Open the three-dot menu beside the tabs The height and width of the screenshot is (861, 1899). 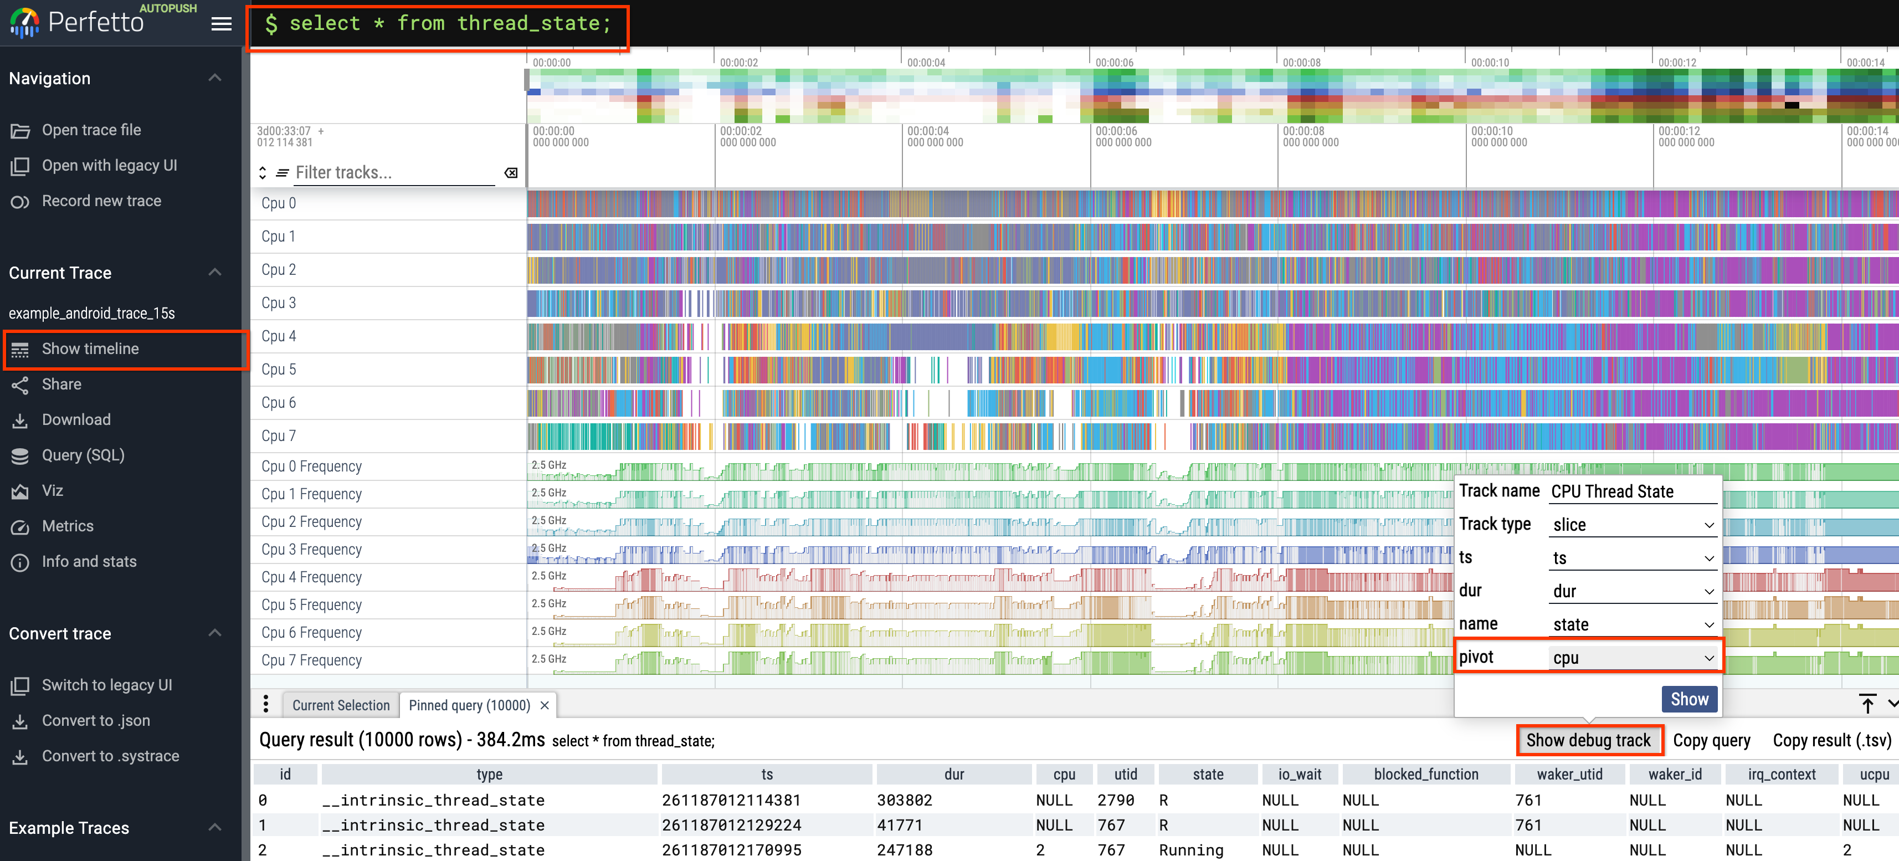(x=265, y=704)
